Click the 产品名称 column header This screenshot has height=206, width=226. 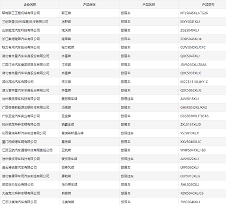coord(149,5)
